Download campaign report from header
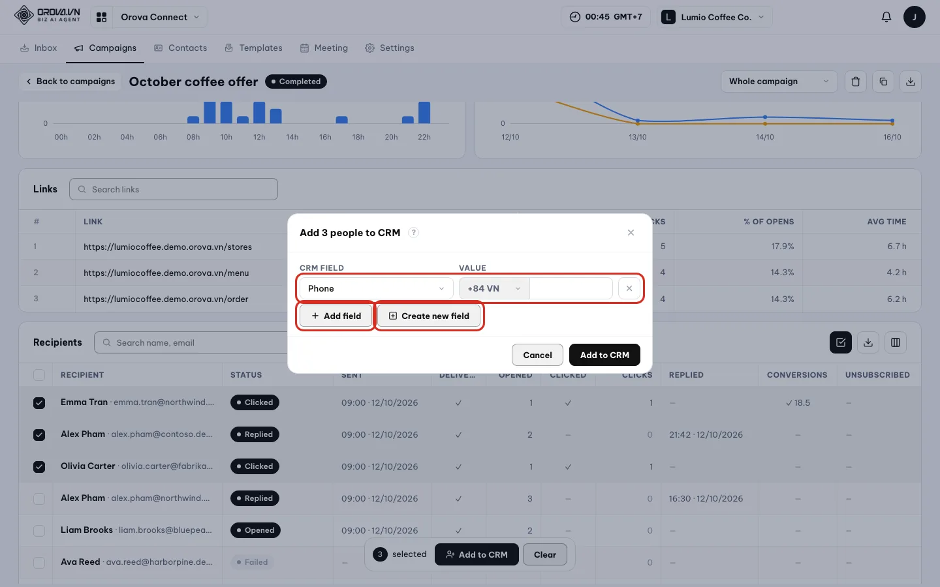This screenshot has width=940, height=587. point(910,82)
